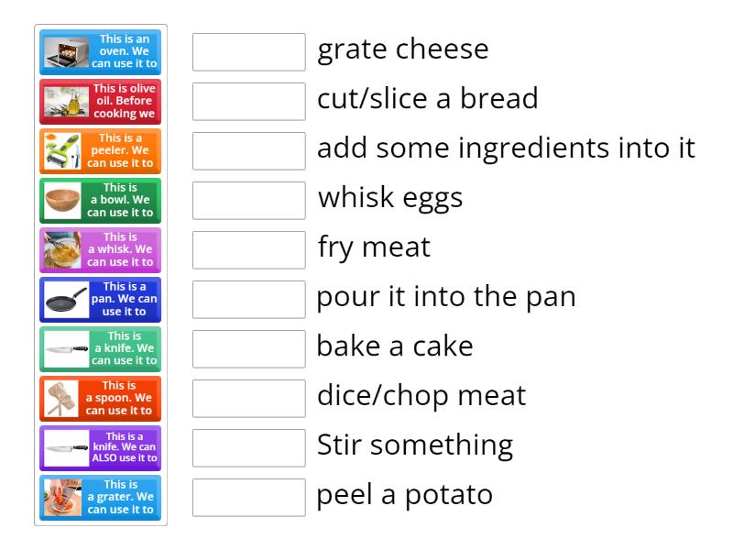Select the whisk picture card
Viewport: 733px width, 550px height.
(101, 249)
